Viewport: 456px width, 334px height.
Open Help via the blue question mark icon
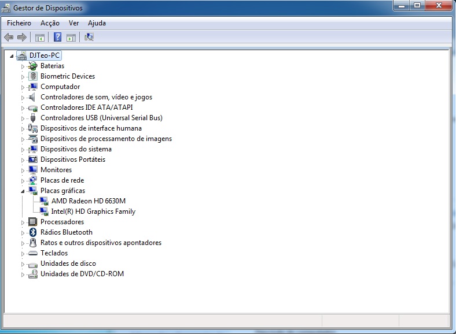click(58, 37)
